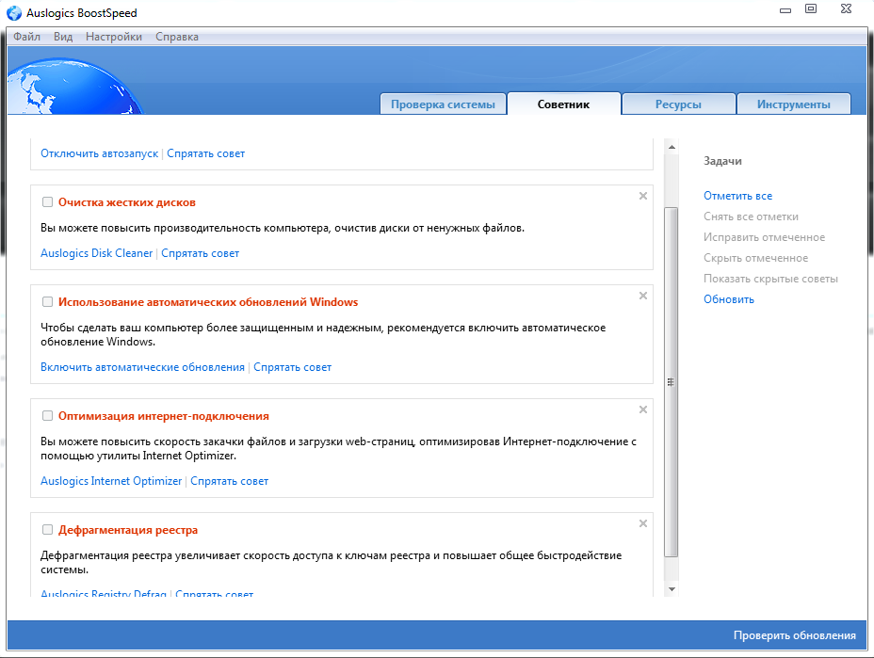
Task: Click the Дефрагментация реестра heading
Action: [128, 530]
